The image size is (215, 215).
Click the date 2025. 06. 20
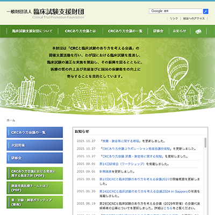coord(86,191)
